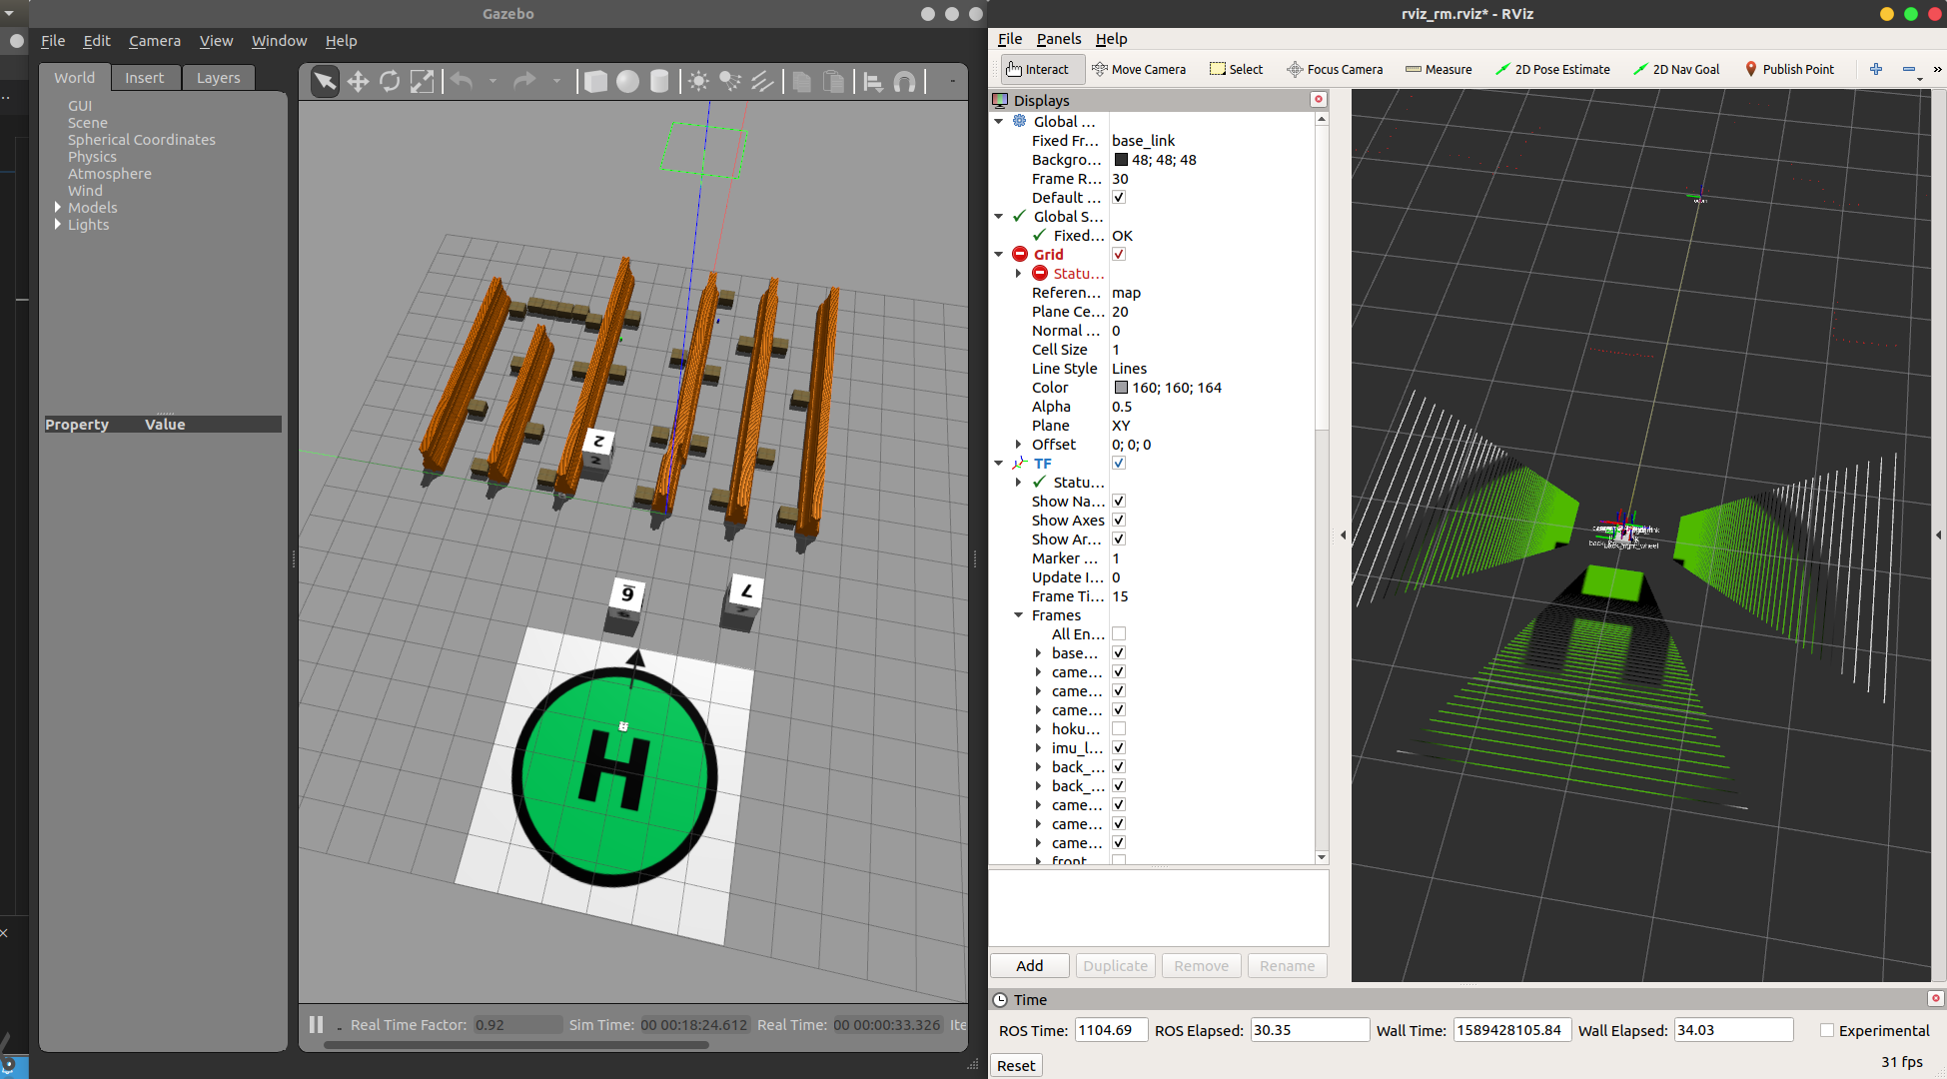This screenshot has height=1079, width=1947.
Task: Select the translate mode tool in Gazebo
Action: point(358,82)
